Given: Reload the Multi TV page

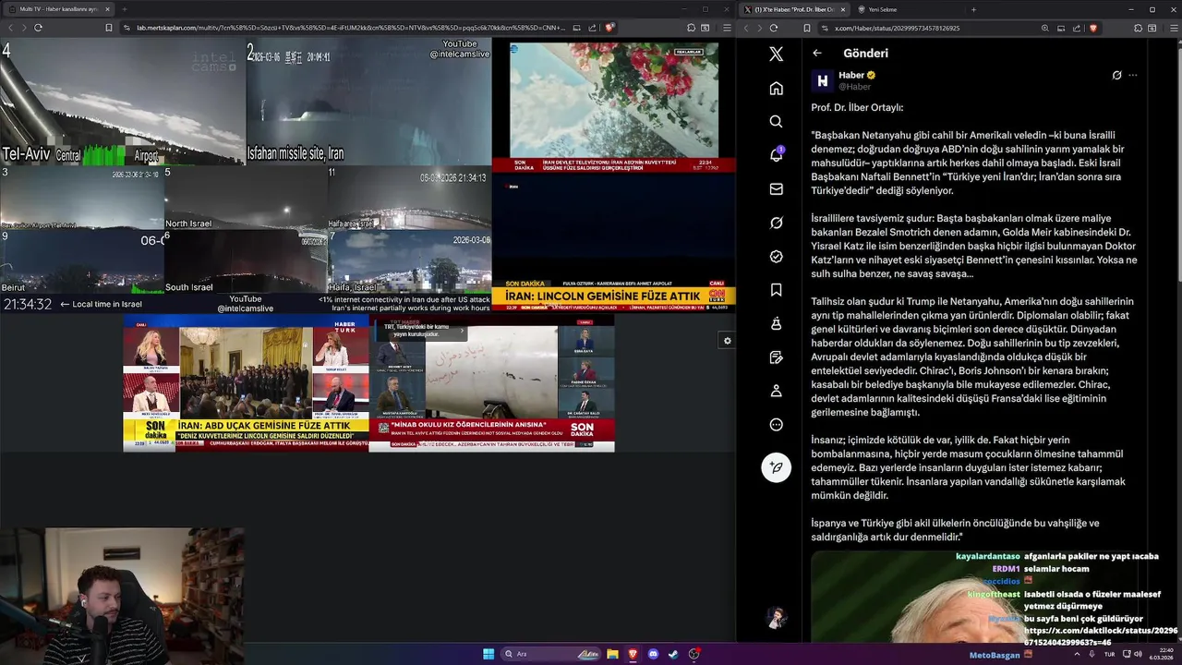Looking at the screenshot, I should [x=38, y=28].
